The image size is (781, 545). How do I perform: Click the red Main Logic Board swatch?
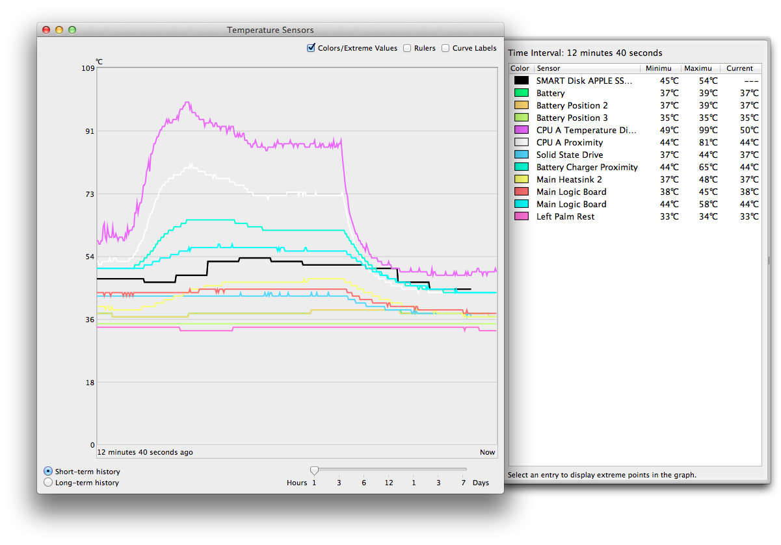tap(522, 192)
